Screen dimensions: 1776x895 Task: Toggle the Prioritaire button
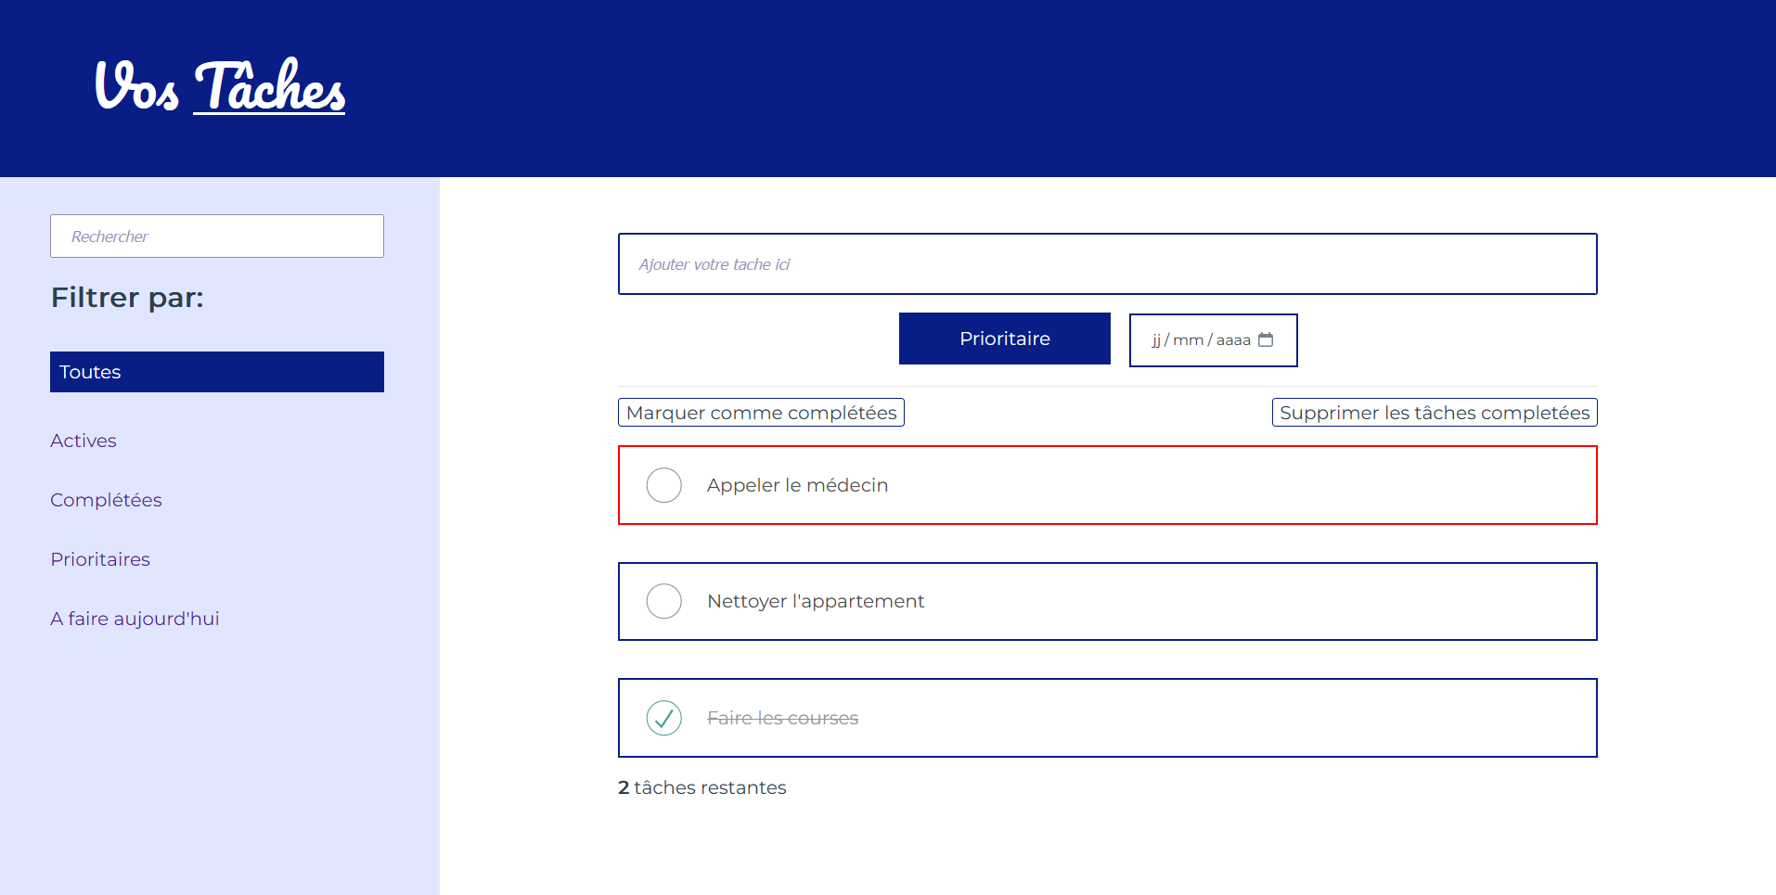(x=1005, y=339)
